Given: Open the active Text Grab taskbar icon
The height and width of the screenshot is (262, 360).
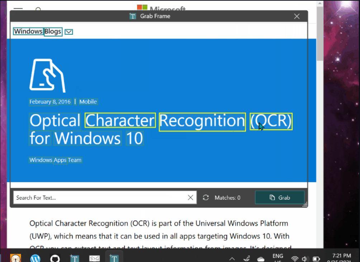Looking at the screenshot, I should [x=114, y=258].
